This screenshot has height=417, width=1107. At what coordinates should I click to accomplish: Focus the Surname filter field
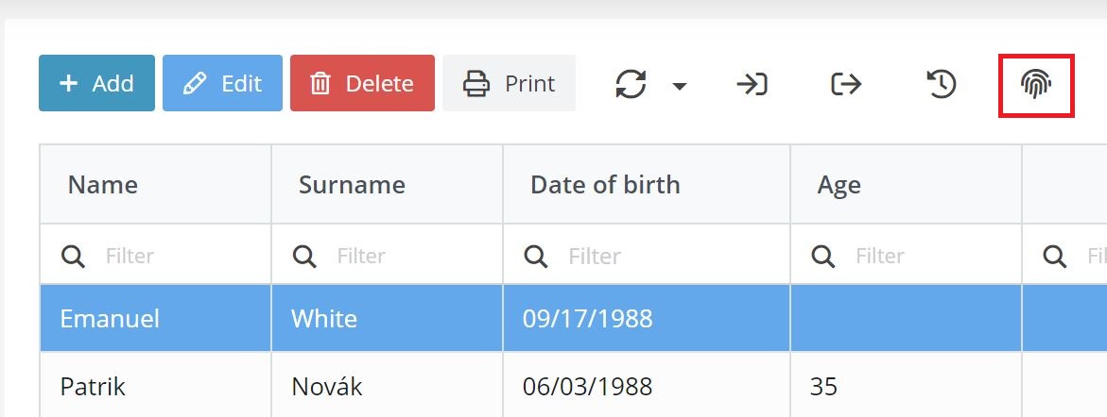point(387,255)
